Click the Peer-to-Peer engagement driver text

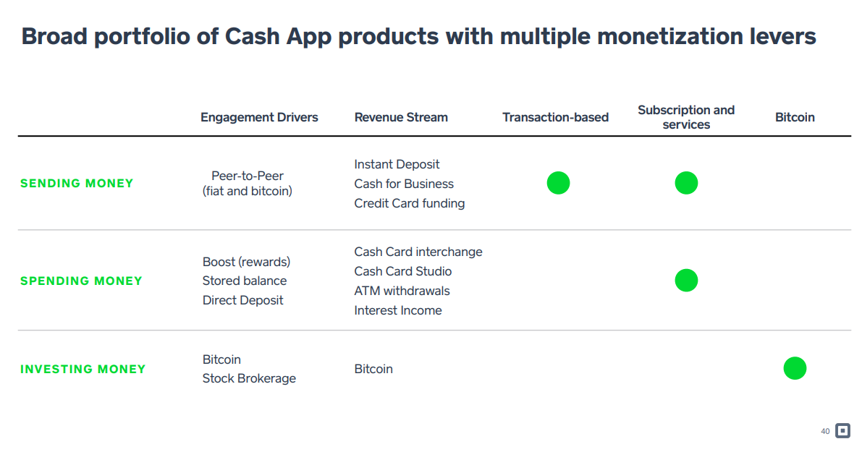click(x=248, y=176)
